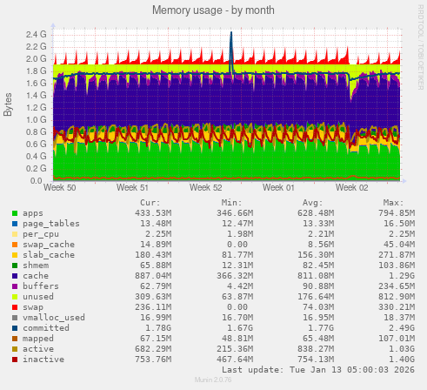Image resolution: width=427 pixels, height=390 pixels.
Task: Click the 'cache' legend label
Action: click(x=36, y=276)
